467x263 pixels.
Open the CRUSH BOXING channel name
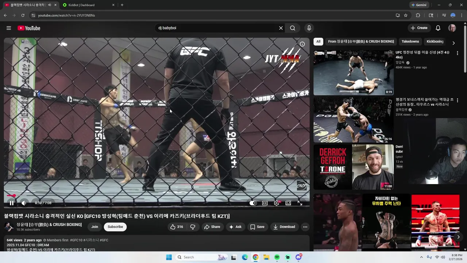click(x=49, y=225)
